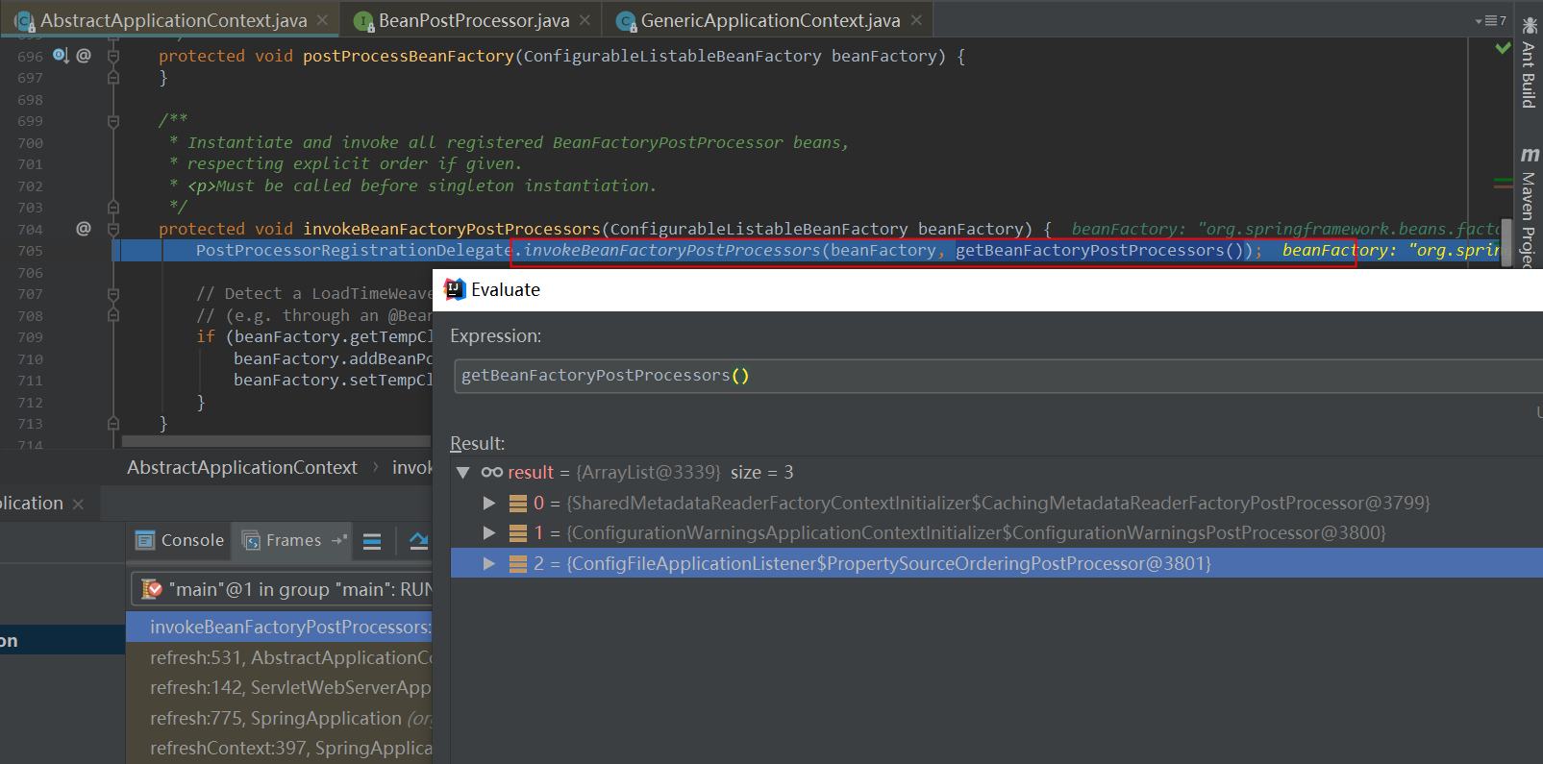Click the show execution point icon
This screenshot has height=764, width=1543.
coord(419,541)
